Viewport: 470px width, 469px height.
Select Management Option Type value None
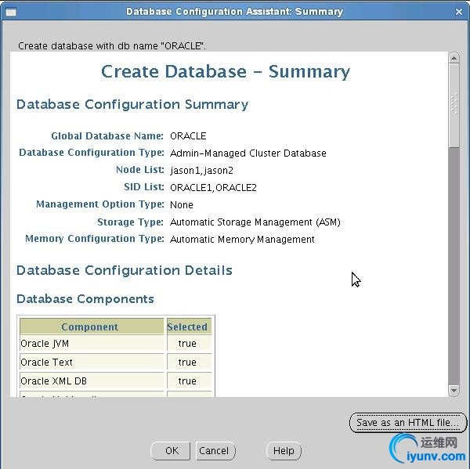pyautogui.click(x=182, y=205)
